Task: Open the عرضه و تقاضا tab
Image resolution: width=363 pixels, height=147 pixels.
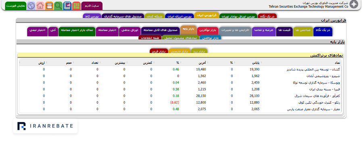Action: point(264,30)
